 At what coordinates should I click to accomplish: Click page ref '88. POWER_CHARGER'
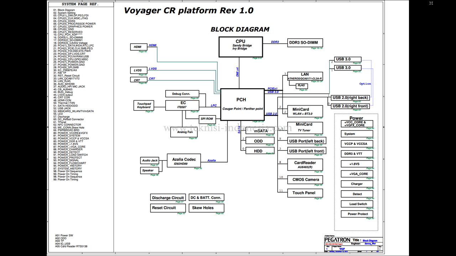[x=68, y=149]
